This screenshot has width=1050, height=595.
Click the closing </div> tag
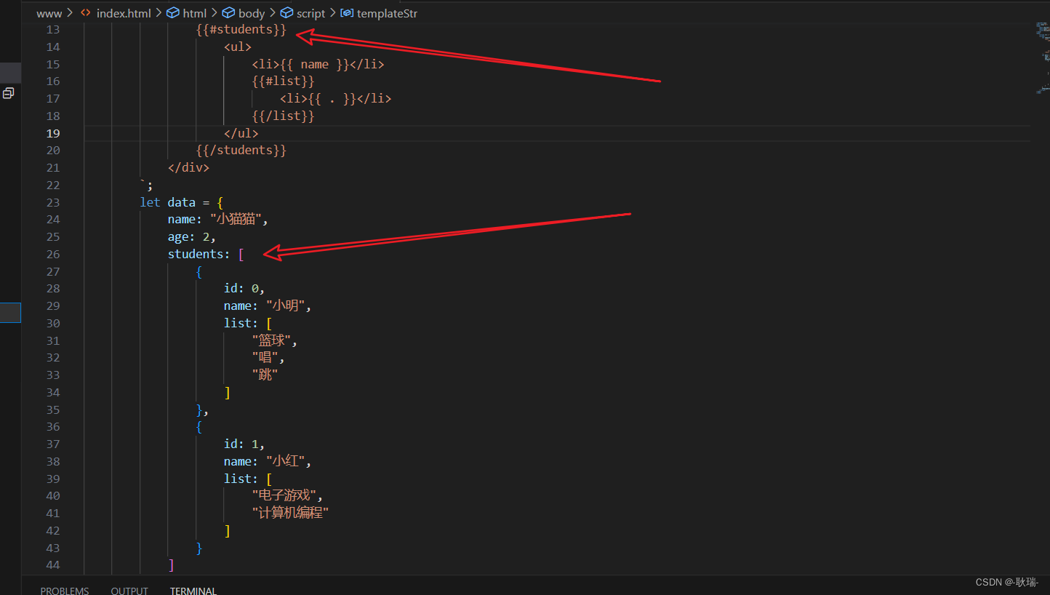pyautogui.click(x=188, y=168)
